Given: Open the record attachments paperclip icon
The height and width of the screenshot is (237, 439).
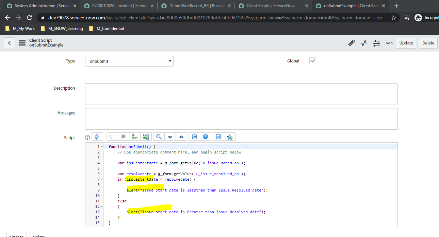Looking at the screenshot, I should point(351,43).
